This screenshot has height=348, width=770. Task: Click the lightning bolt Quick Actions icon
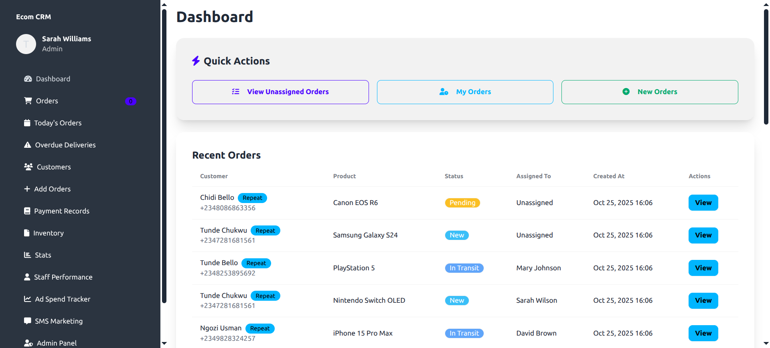(196, 61)
